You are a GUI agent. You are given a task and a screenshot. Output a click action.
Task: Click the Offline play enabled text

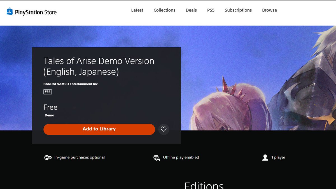pos(181,157)
